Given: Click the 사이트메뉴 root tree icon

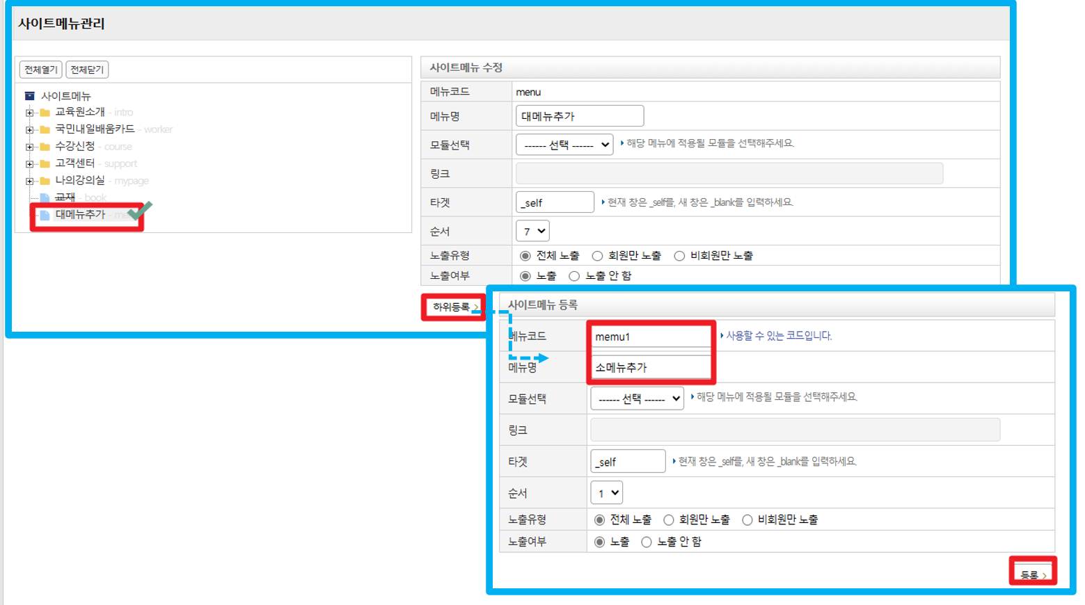Looking at the screenshot, I should pos(29,96).
